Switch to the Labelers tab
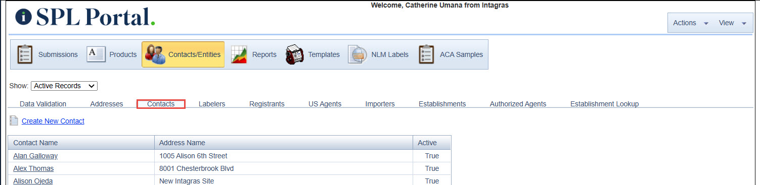760x185 pixels. 212,104
